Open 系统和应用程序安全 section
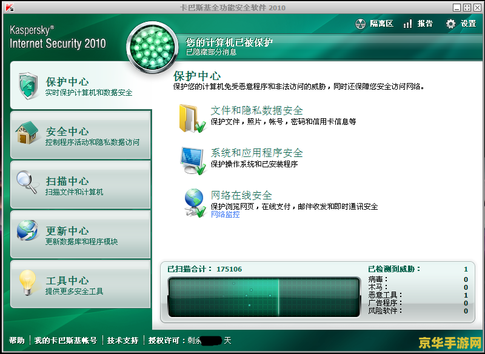Screen dimensions: 485x354 (x=256, y=153)
